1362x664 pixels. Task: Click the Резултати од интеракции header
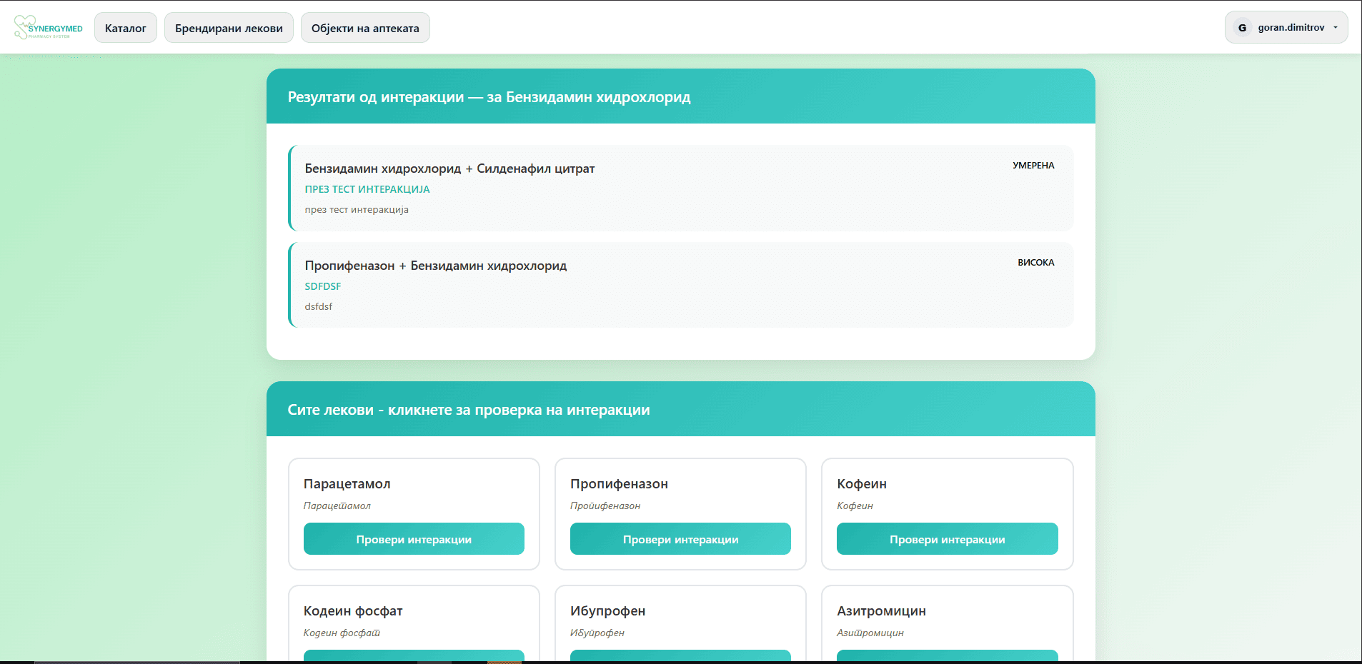click(x=489, y=97)
